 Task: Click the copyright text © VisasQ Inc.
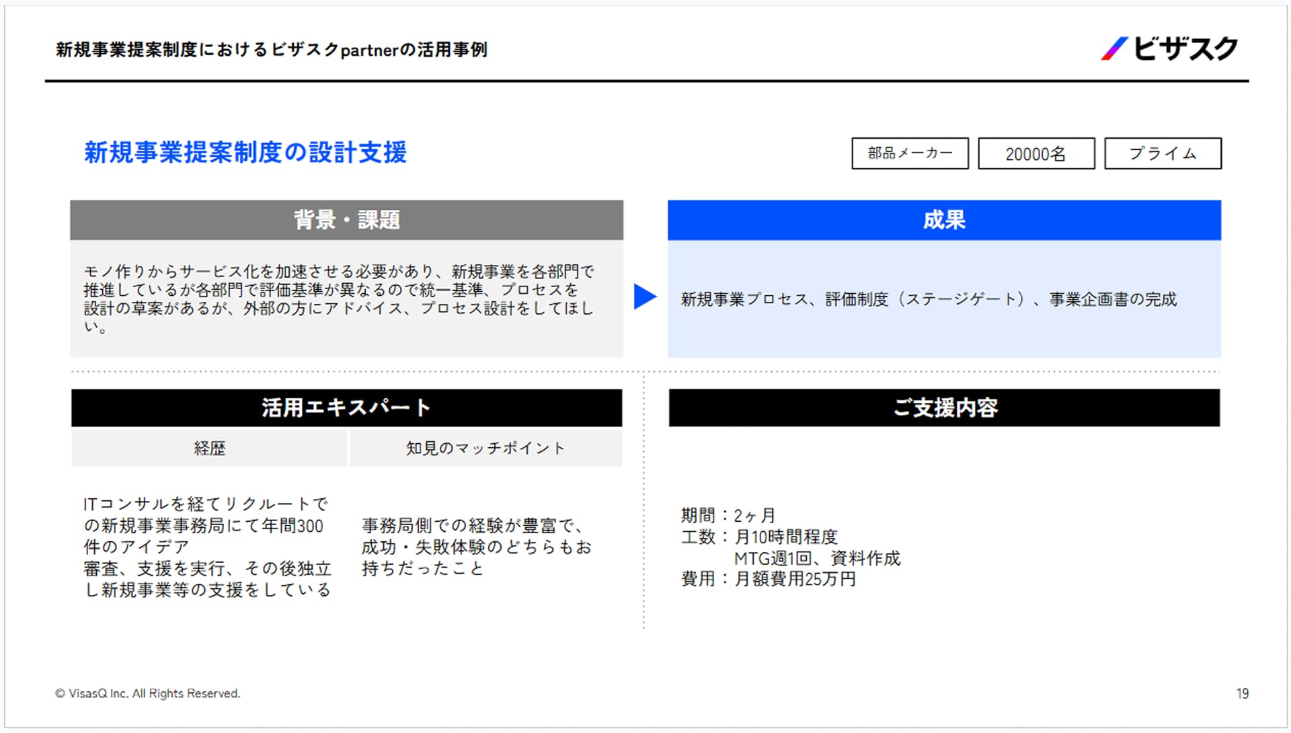(147, 693)
